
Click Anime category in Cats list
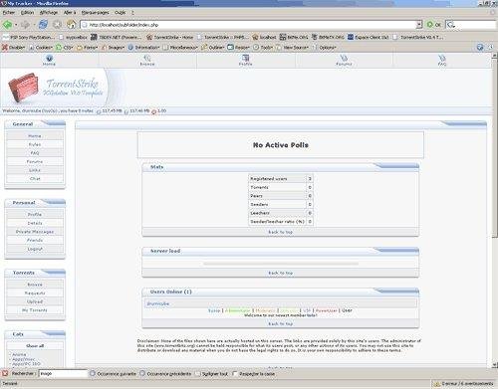(x=19, y=354)
